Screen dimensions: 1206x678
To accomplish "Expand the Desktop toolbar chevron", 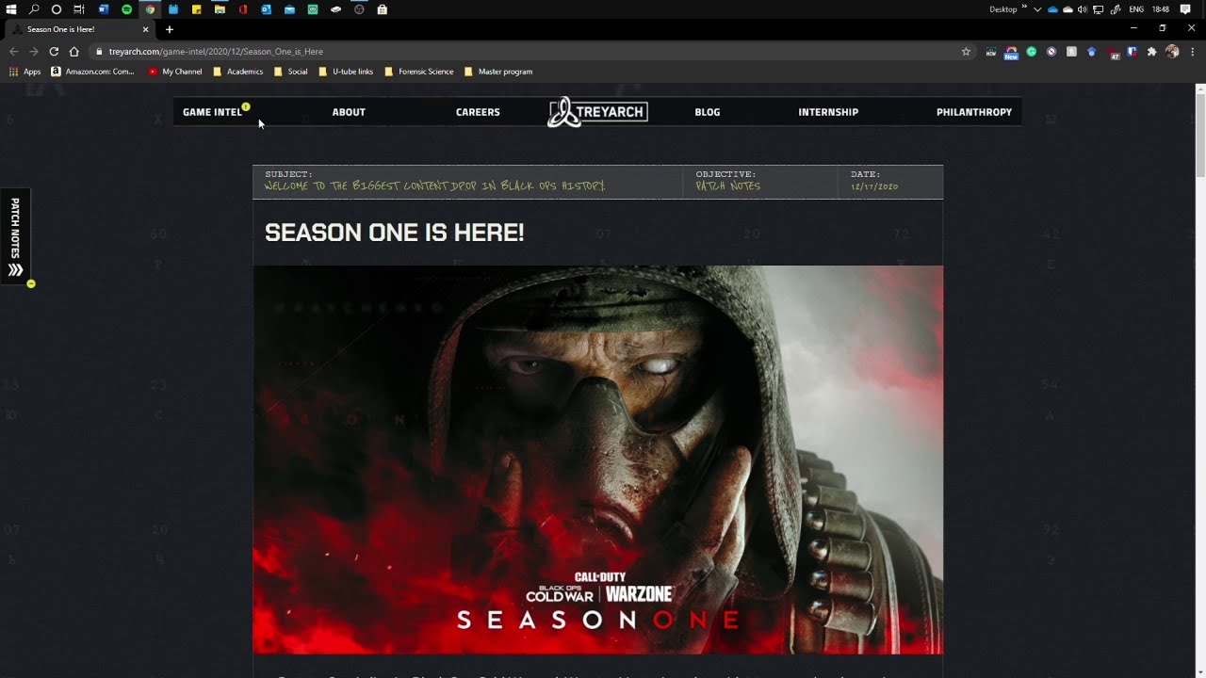I will [x=1025, y=7].
